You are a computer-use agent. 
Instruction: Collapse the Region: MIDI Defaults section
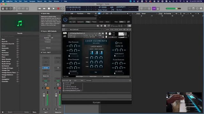pos(41,31)
